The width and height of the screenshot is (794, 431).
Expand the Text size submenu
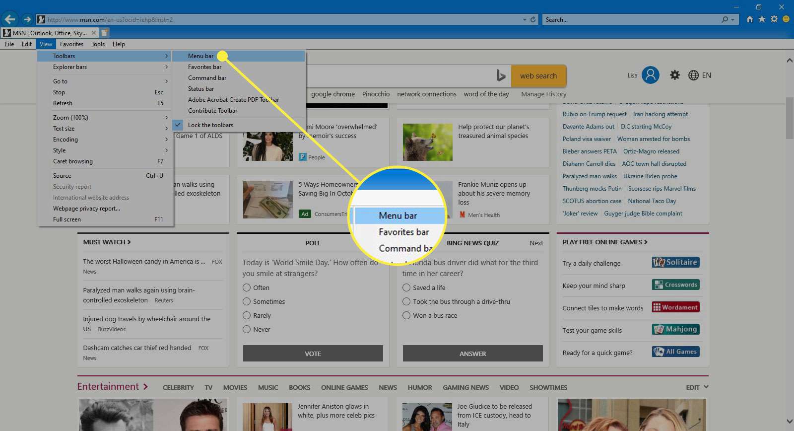point(105,128)
